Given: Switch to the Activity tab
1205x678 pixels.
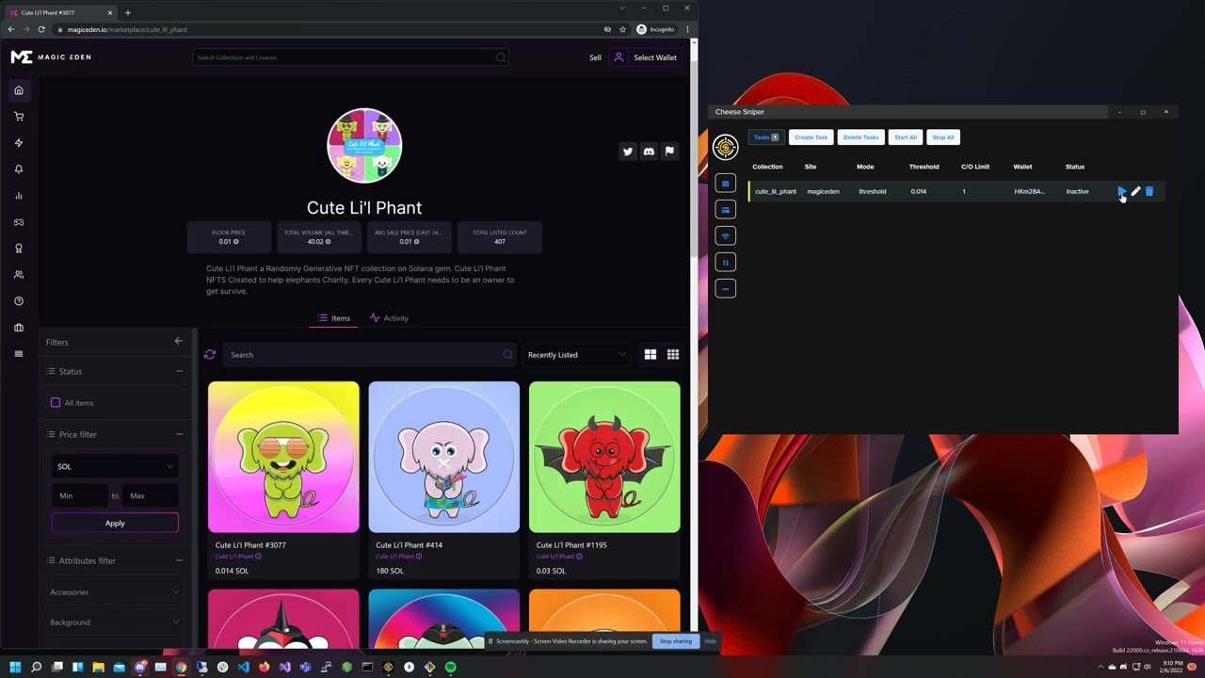Looking at the screenshot, I should (389, 318).
